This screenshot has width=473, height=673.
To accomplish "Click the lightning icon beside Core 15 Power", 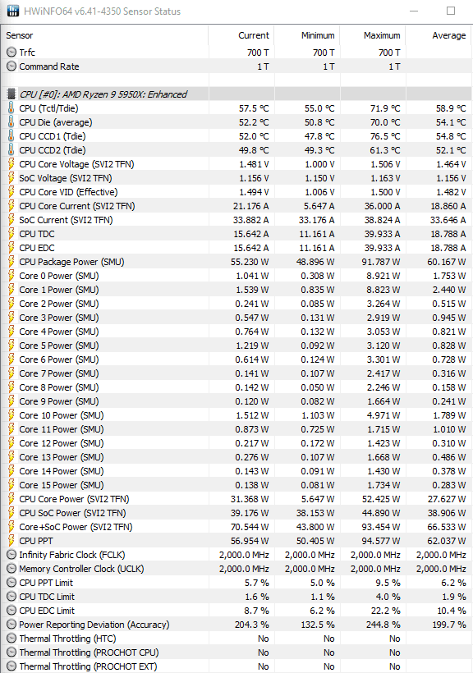I will pos(11,485).
